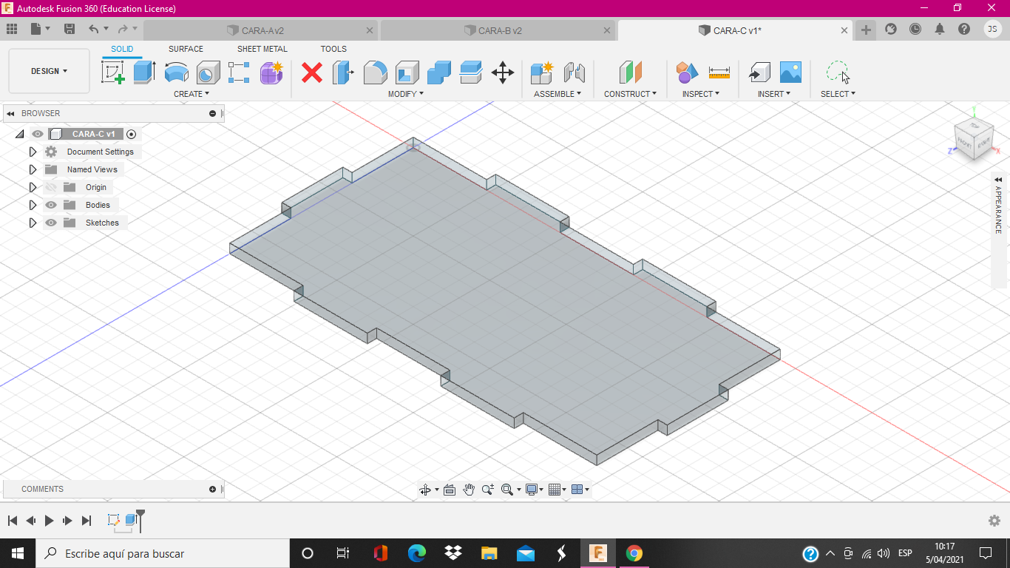Image resolution: width=1010 pixels, height=568 pixels.
Task: Select the Rectangular Pattern tool
Action: 239,72
